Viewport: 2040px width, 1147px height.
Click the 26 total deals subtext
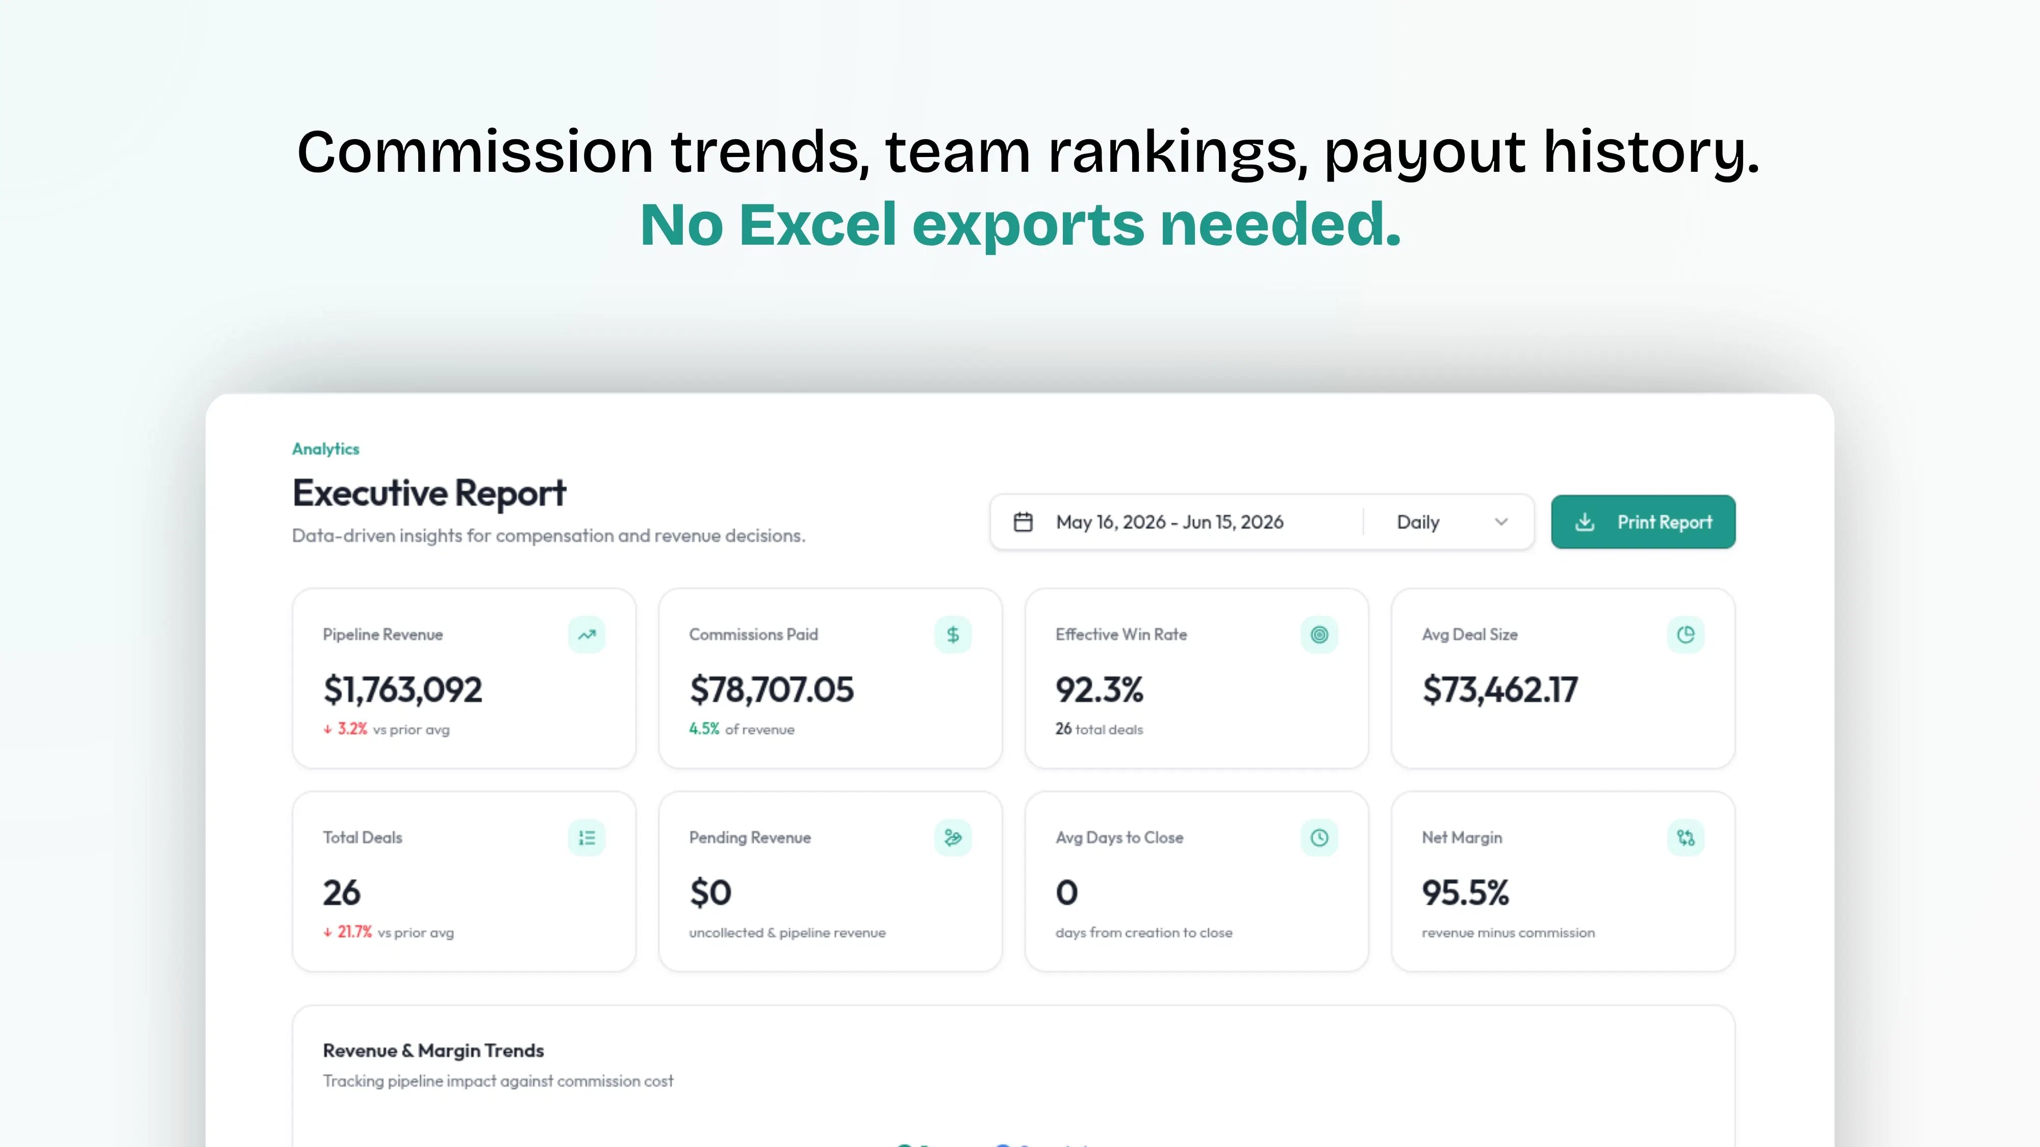click(1099, 729)
